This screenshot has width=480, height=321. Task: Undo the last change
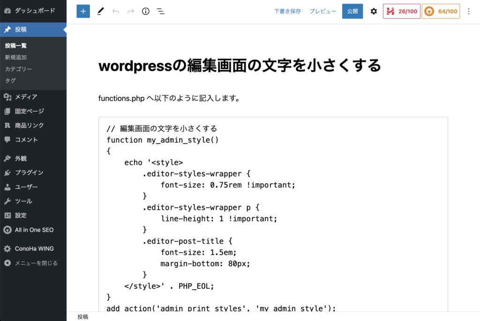pyautogui.click(x=116, y=11)
